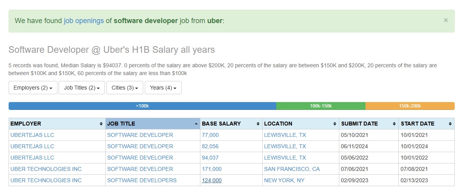Image resolution: width=470 pixels, height=192 pixels.
Task: Open the 124,000 base salary link
Action: click(x=212, y=180)
